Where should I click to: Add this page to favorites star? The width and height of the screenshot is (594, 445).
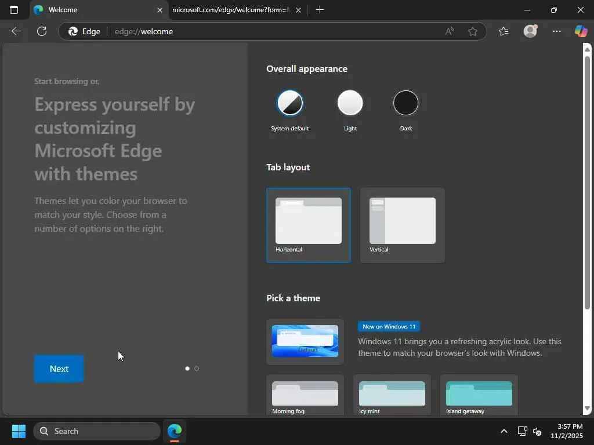click(472, 31)
